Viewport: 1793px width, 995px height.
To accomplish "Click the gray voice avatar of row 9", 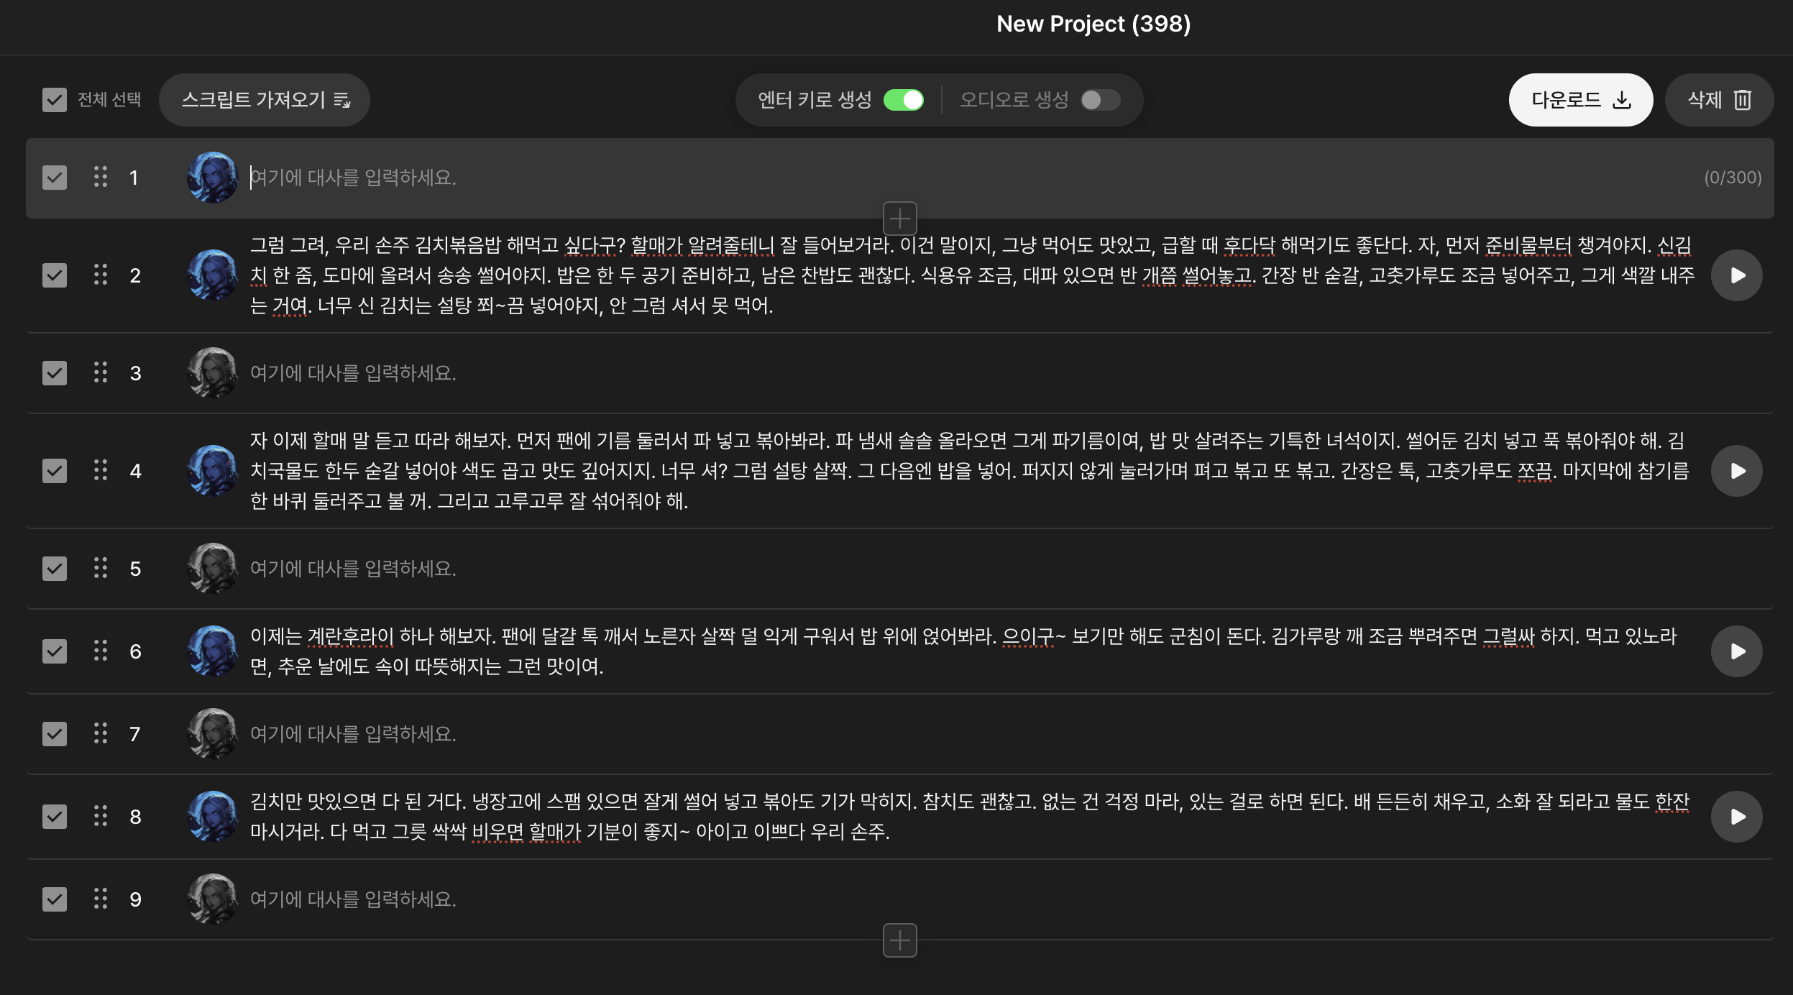I will tap(213, 899).
